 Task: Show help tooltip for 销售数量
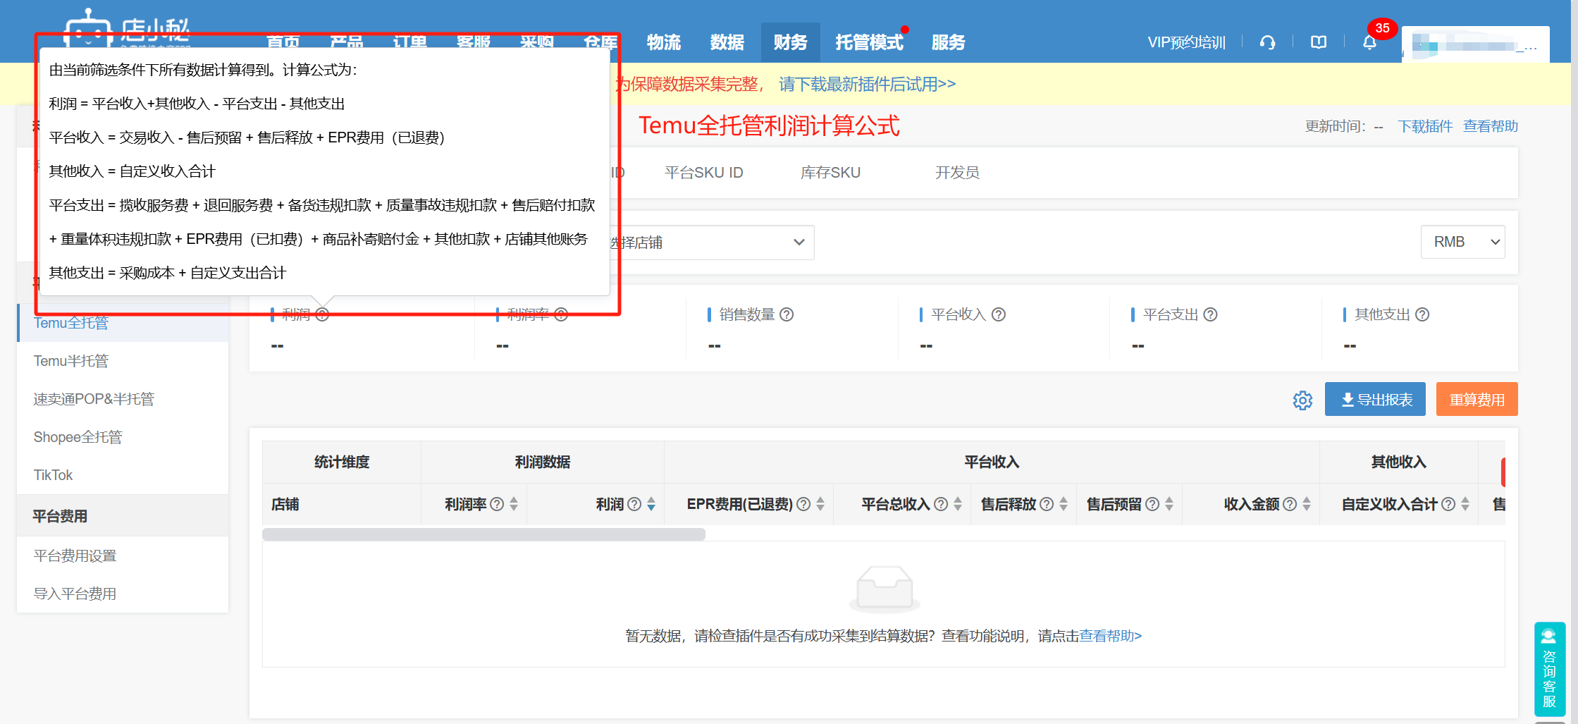(x=787, y=314)
